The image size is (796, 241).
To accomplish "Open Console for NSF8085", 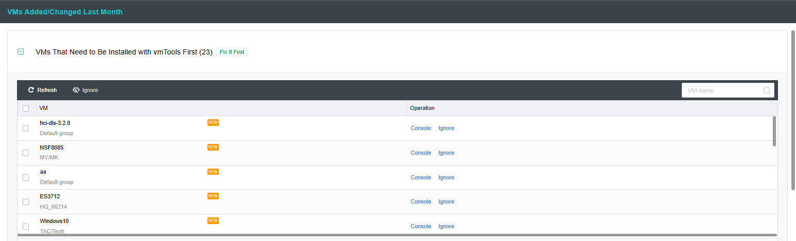I will pos(421,153).
